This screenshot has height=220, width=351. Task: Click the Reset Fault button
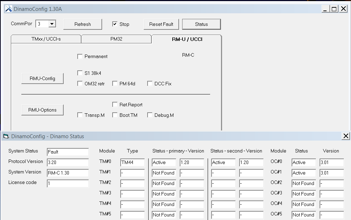(161, 24)
